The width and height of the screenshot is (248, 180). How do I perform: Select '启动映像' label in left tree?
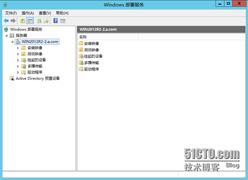35,54
